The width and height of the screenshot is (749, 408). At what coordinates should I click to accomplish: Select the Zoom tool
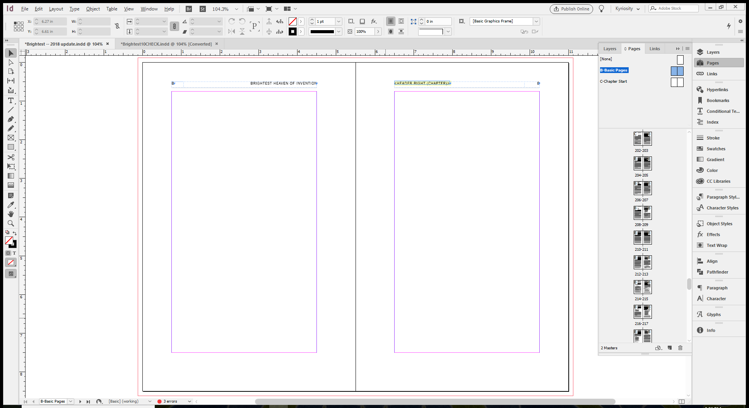(11, 223)
